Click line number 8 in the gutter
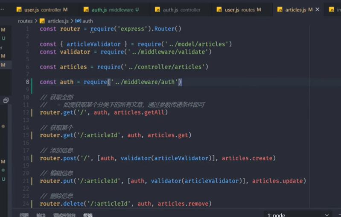The height and width of the screenshot is (217, 341). (x=27, y=82)
